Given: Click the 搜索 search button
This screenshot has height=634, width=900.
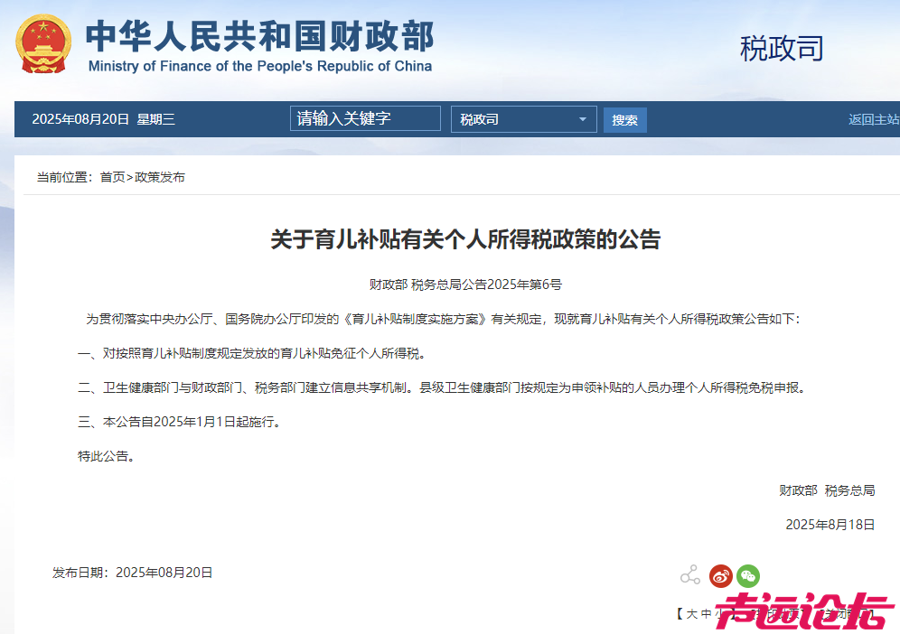Looking at the screenshot, I should click(x=624, y=119).
